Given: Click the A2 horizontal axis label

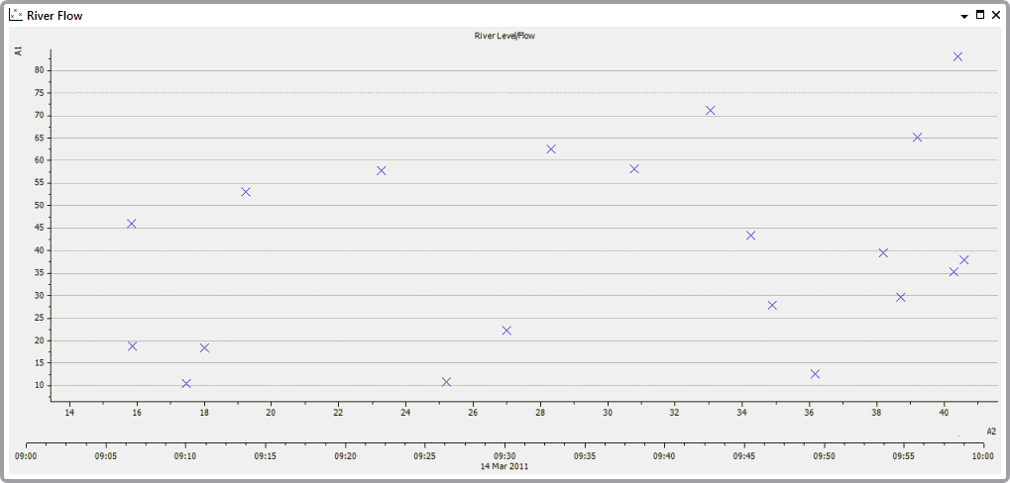Looking at the screenshot, I should pyautogui.click(x=990, y=431).
